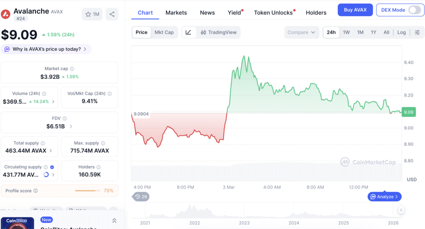Click 2023 on the range navigator
Screen dimensions: 425x229
click(x=244, y=223)
